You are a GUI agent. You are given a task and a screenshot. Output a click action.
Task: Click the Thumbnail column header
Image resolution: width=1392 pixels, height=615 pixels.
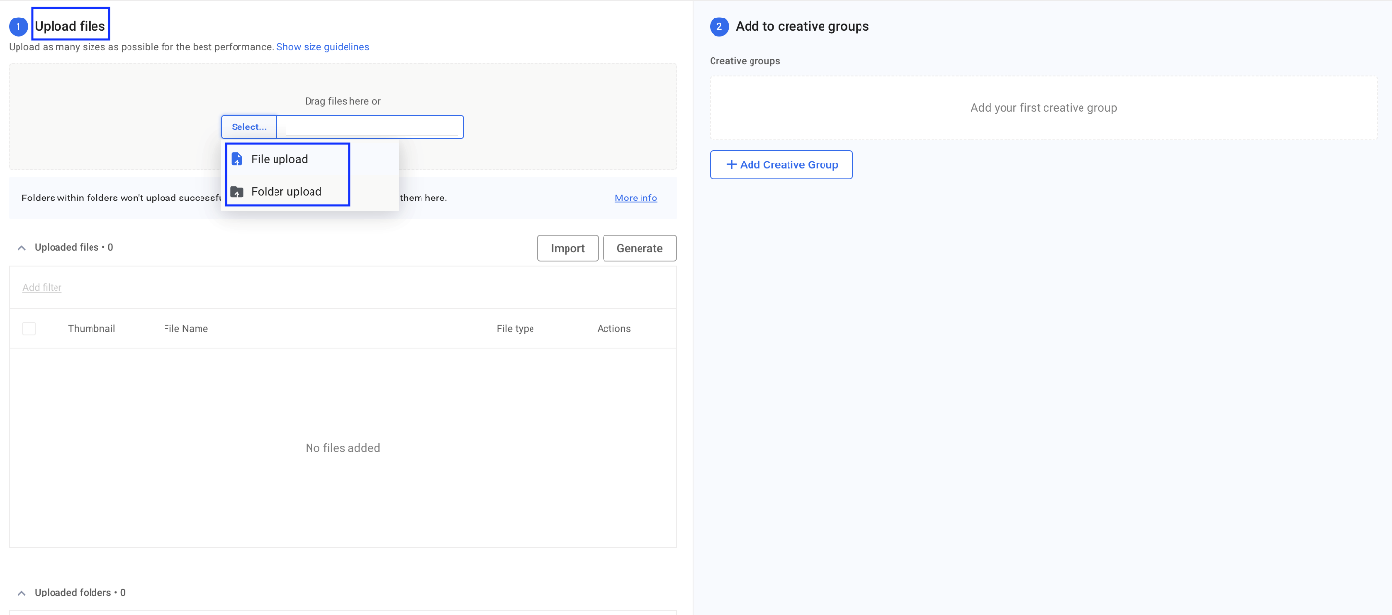coord(92,329)
